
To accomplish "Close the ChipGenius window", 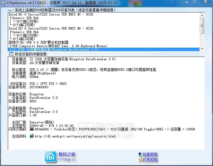I will (x=205, y=2).
